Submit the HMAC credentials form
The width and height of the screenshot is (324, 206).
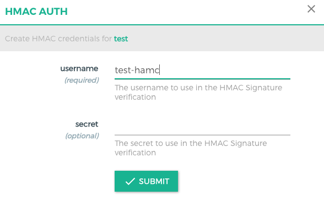tap(146, 181)
